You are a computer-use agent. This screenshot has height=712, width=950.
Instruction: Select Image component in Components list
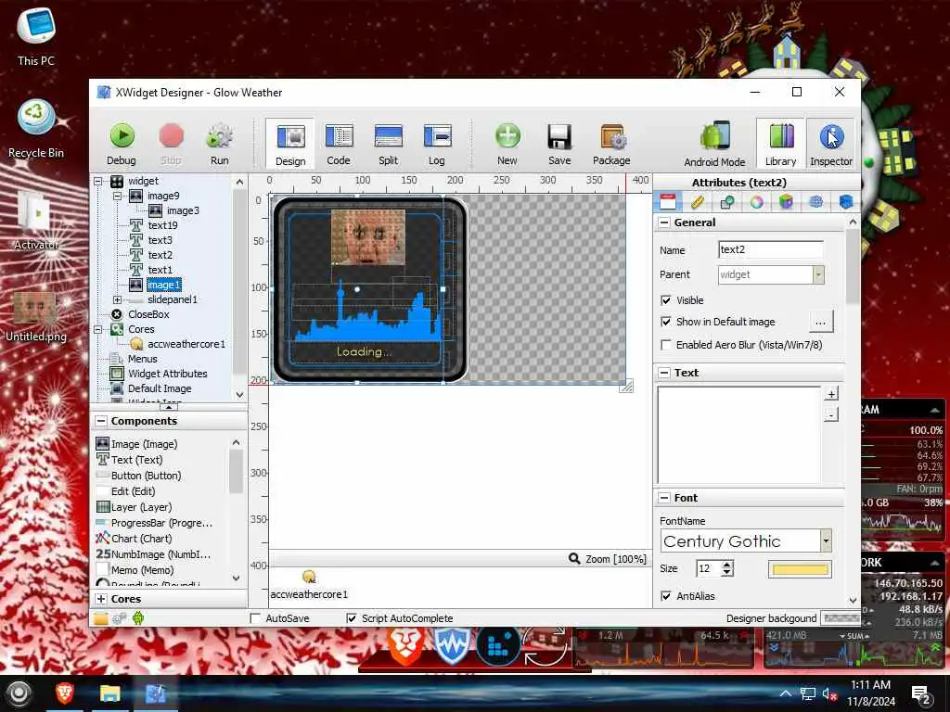(x=137, y=444)
